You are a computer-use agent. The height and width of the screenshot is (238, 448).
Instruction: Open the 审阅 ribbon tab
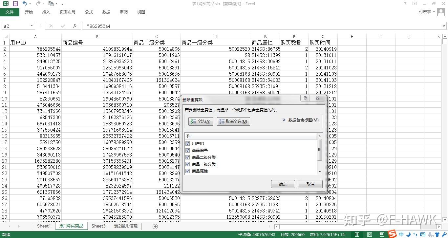pos(124,12)
